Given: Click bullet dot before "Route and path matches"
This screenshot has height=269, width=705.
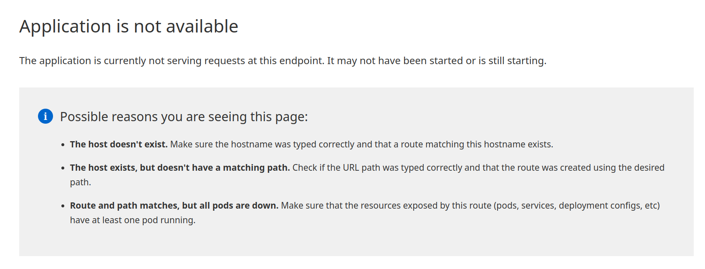Looking at the screenshot, I should [63, 206].
